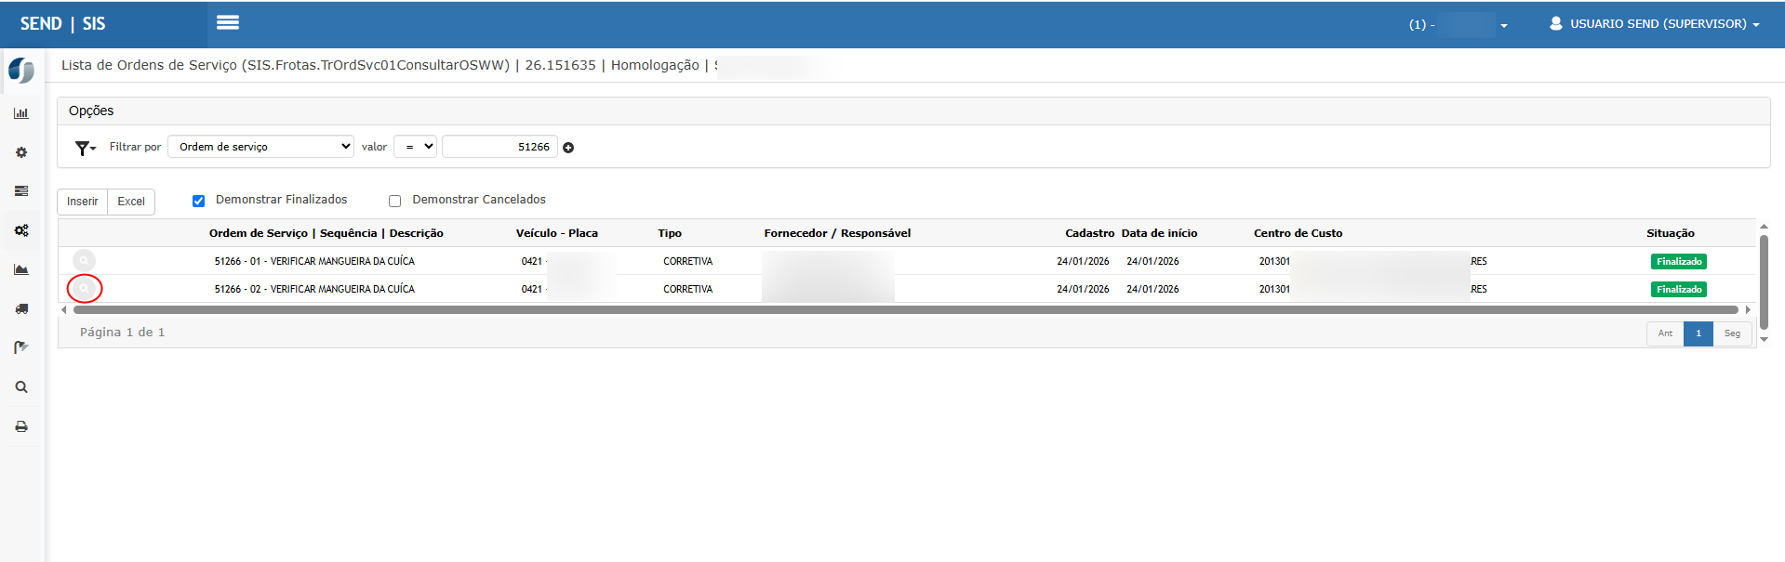The height and width of the screenshot is (562, 1785).
Task: Click the 'Centro de Custo' column header
Action: [1298, 233]
